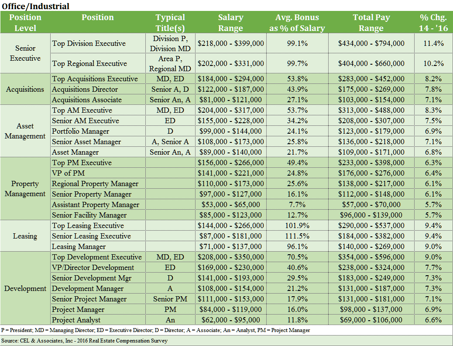Screen dimensions: 453x346
Task: Select the "10.2%" percent change cell
Action: 433,63
